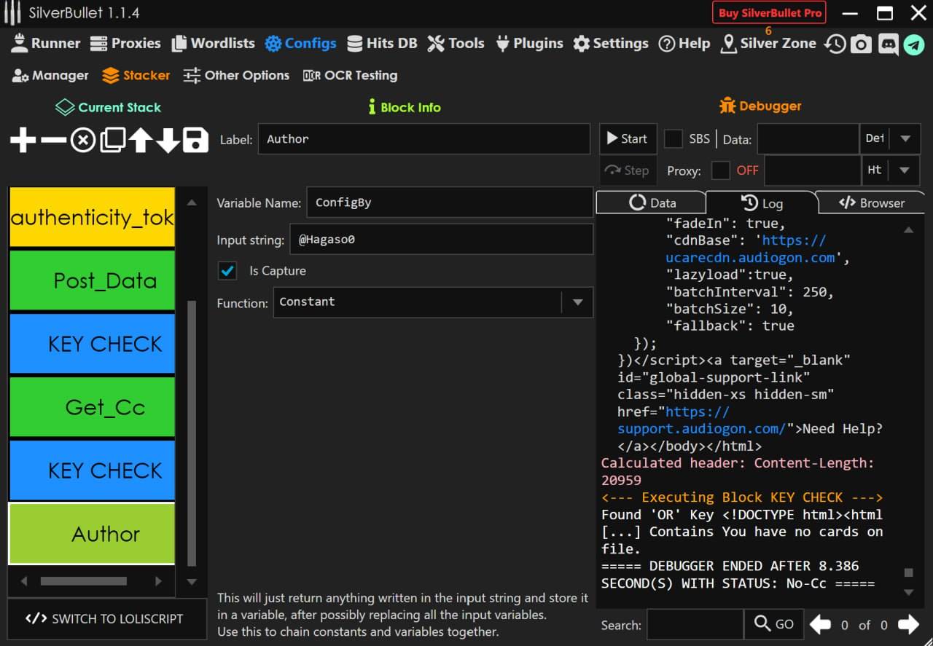Click the duplicate block icon
The image size is (933, 646).
pos(112,140)
